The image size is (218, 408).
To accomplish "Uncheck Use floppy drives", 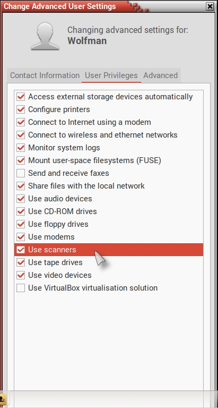I will (x=21, y=224).
